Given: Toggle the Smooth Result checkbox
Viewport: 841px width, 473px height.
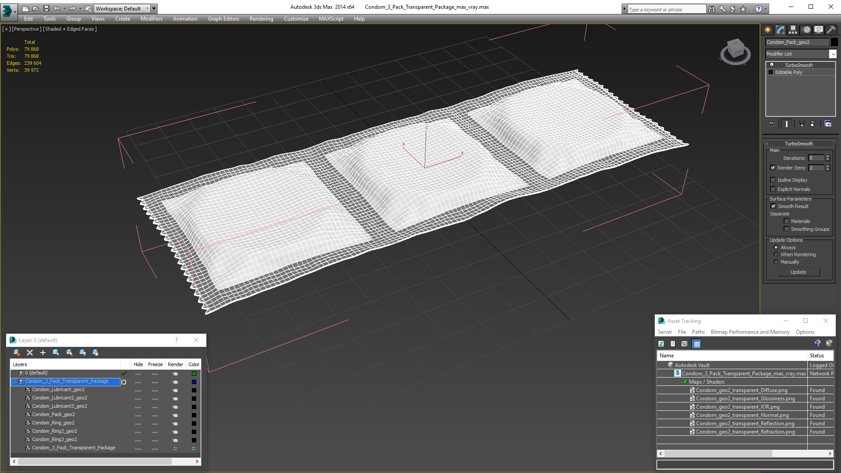Looking at the screenshot, I should pos(773,206).
